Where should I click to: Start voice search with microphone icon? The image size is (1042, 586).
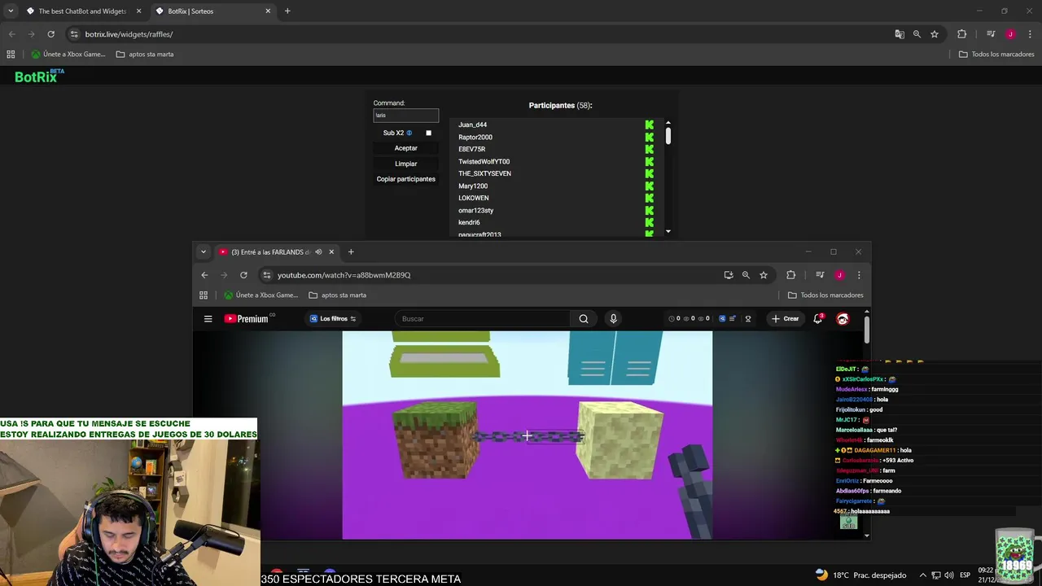613,319
